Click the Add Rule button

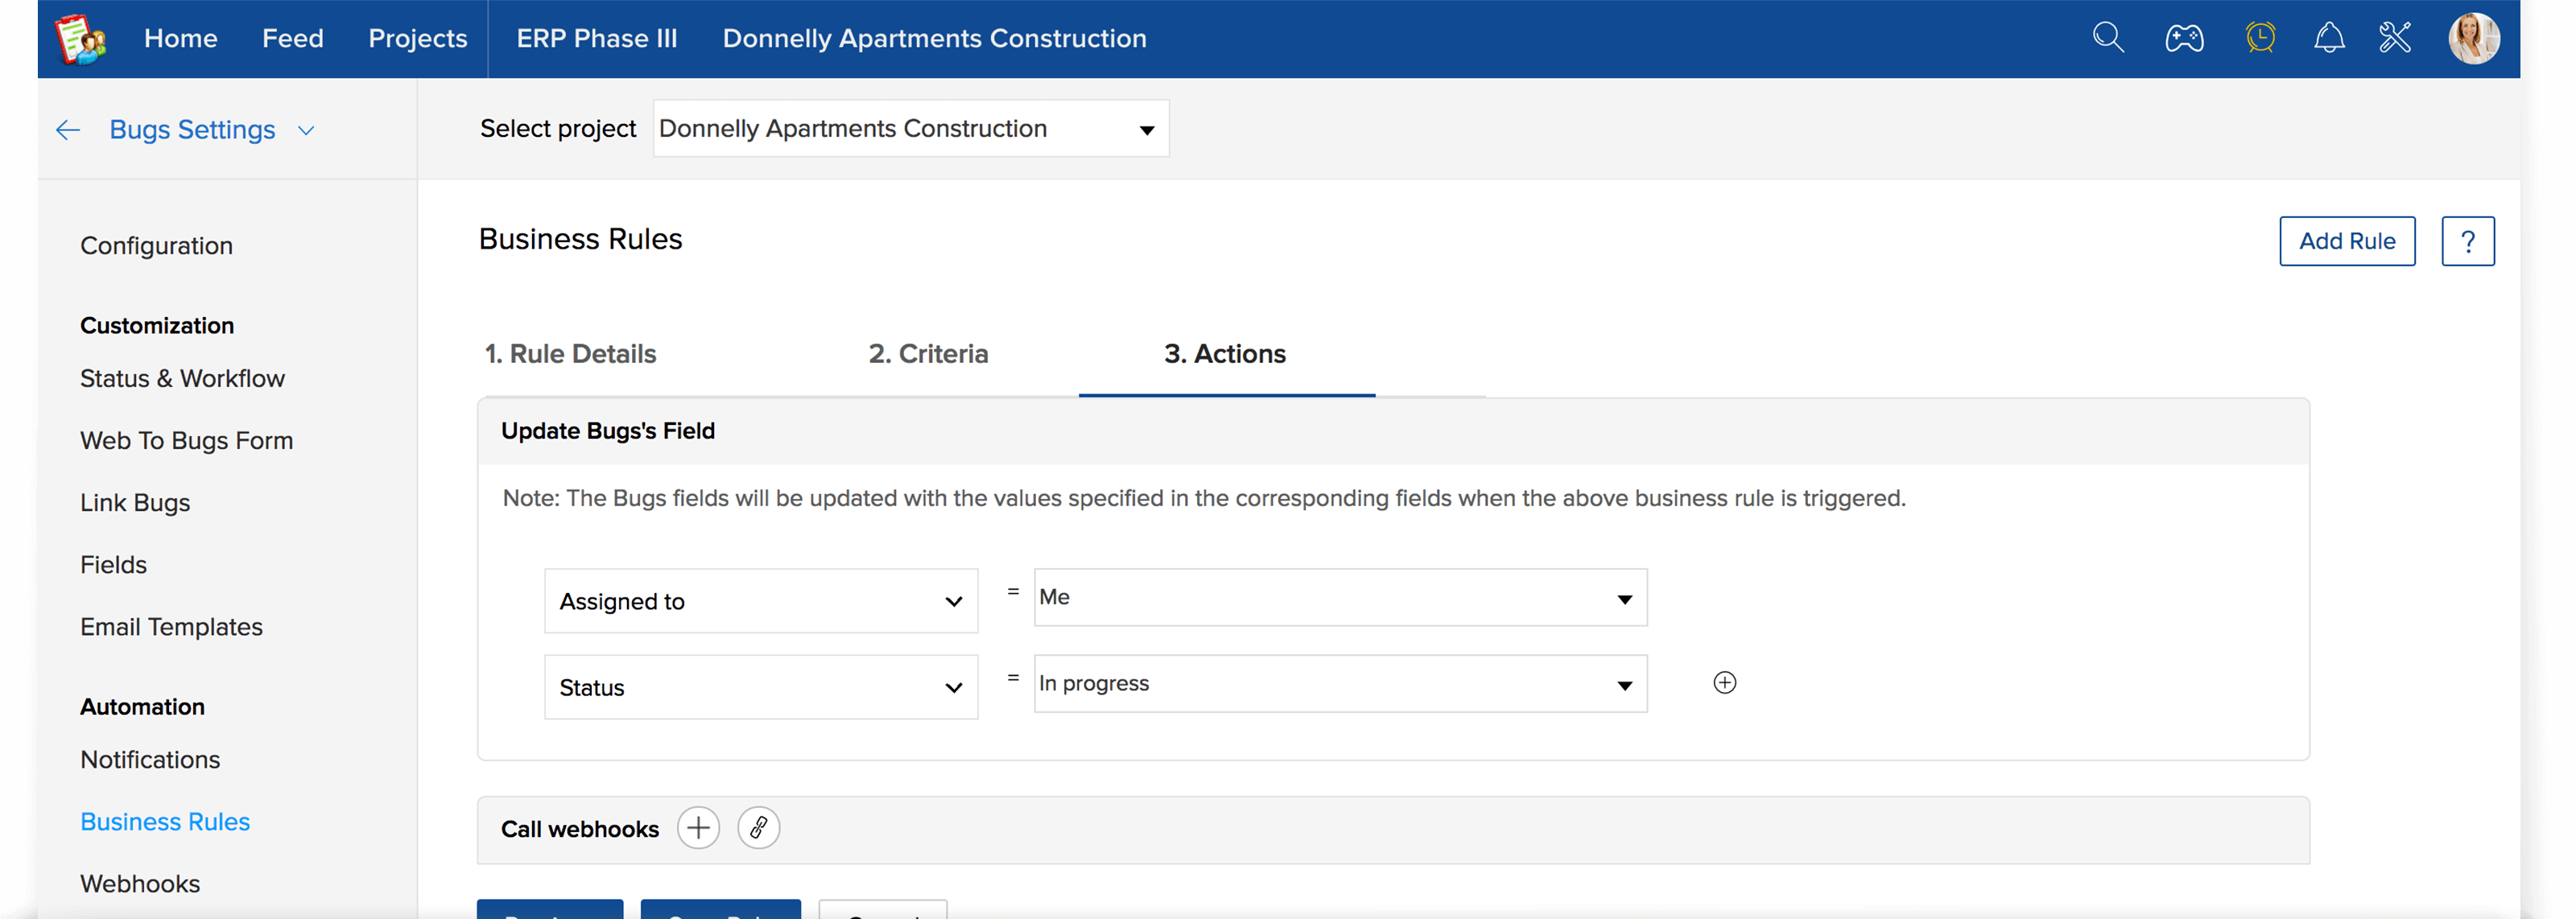2347,241
